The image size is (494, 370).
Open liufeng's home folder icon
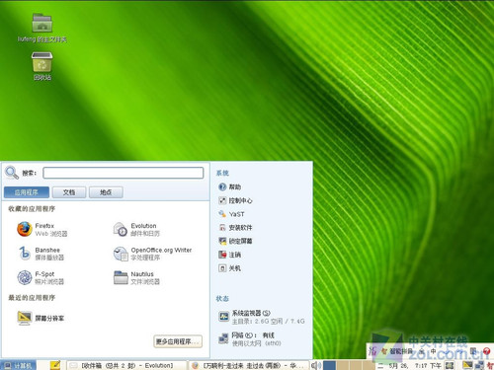tap(41, 28)
